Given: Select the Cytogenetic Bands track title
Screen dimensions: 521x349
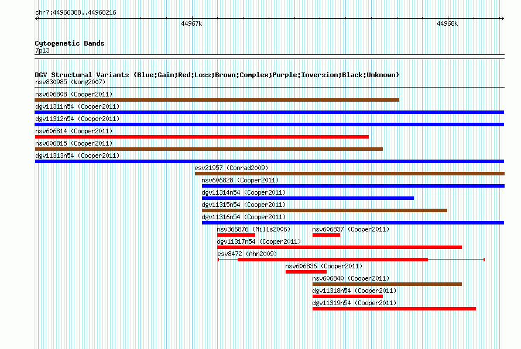Looking at the screenshot, I should click(x=70, y=43).
